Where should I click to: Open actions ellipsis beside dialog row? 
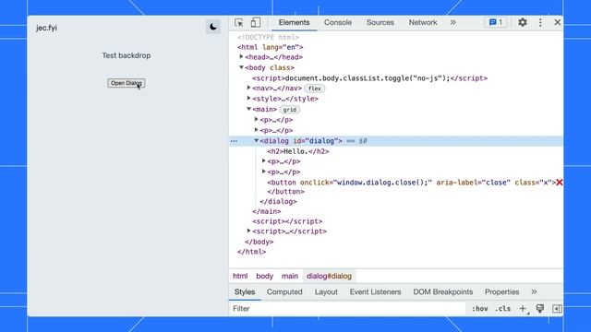[234, 141]
